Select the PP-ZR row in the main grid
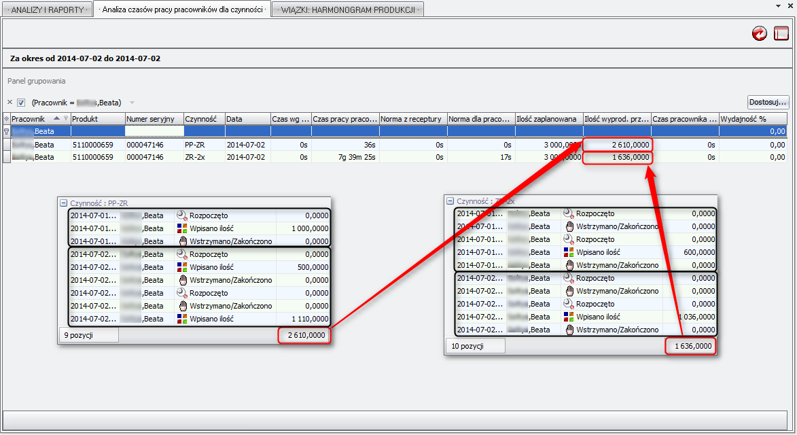The width and height of the screenshot is (797, 435). (204, 145)
